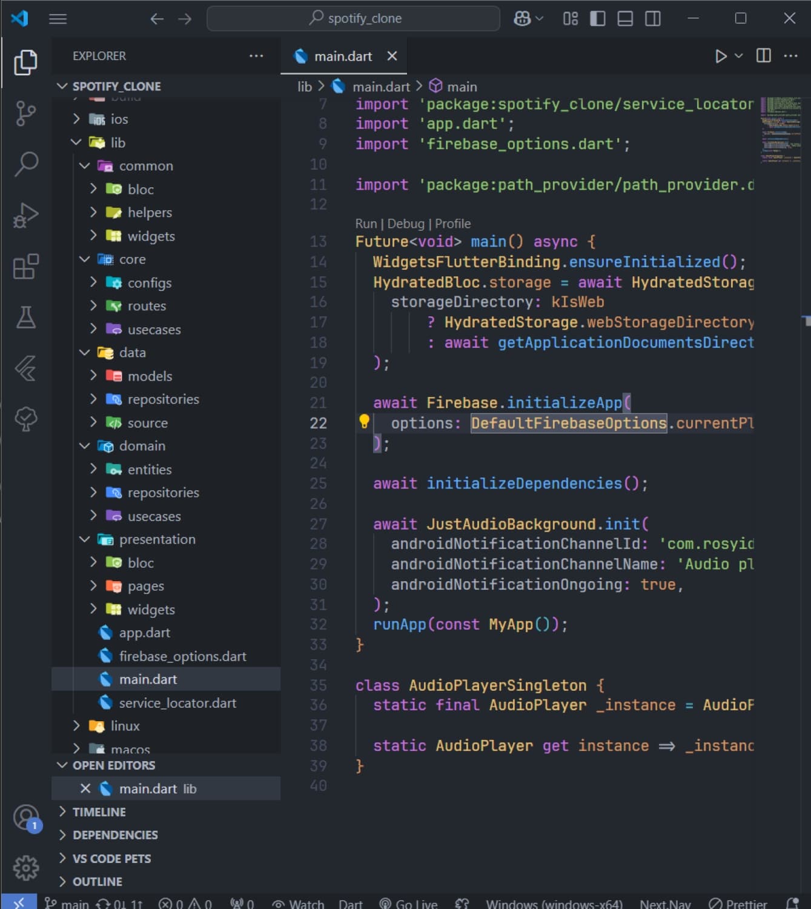Click the VS Code logo icon
The image size is (811, 909).
19,18
